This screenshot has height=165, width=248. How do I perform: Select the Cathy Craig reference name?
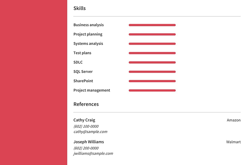tap(84, 120)
